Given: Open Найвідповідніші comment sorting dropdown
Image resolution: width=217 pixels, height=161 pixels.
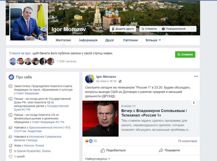Looking at the screenshot, I should coord(98,159).
